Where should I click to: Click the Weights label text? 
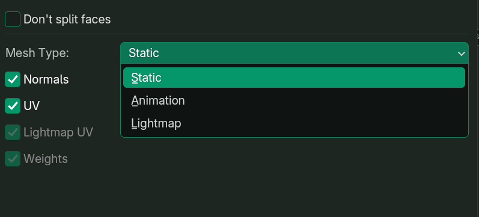46,159
